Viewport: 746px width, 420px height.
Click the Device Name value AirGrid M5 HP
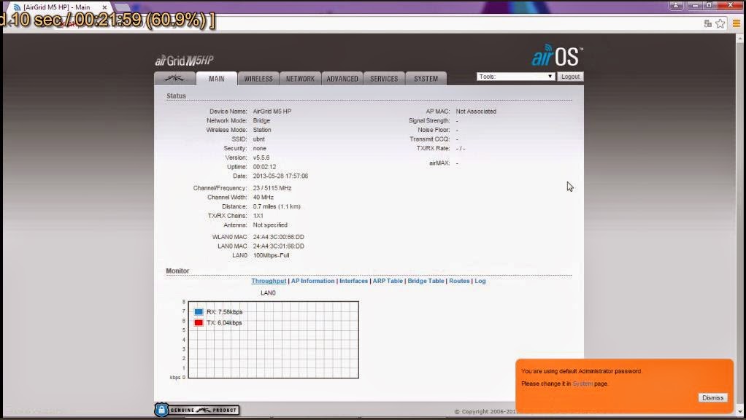(272, 111)
